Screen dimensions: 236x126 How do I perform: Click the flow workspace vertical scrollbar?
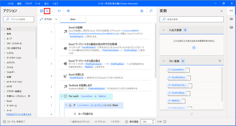pos(155,50)
